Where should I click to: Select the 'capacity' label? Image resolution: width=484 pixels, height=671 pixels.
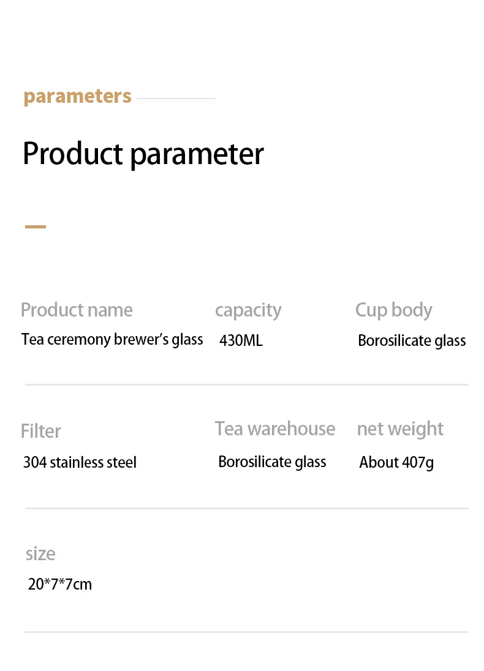[x=248, y=310]
